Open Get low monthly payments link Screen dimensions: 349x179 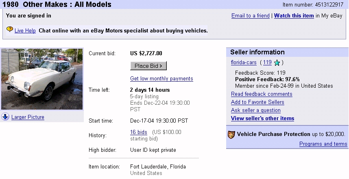click(x=161, y=78)
